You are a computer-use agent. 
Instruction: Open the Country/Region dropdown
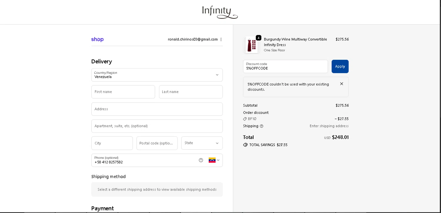click(157, 75)
